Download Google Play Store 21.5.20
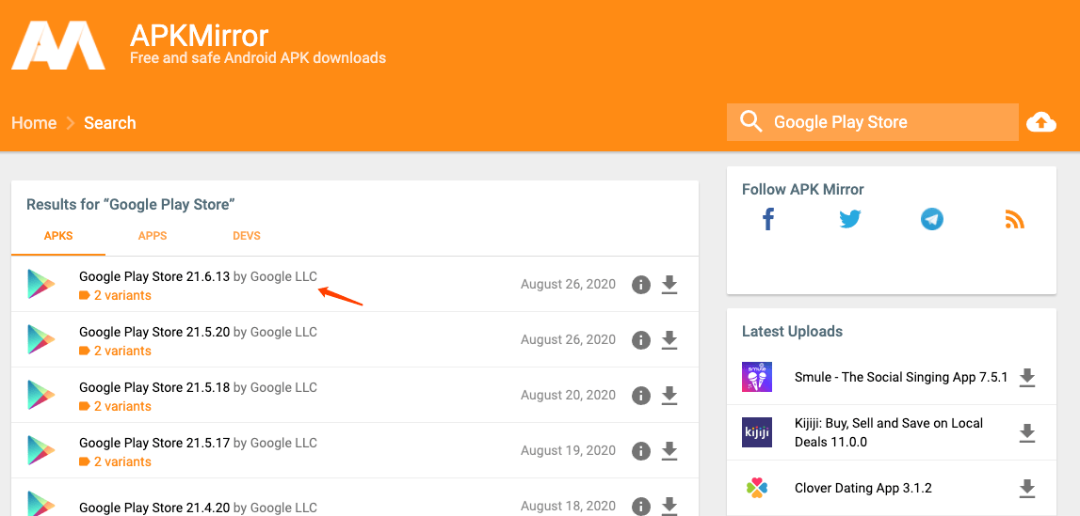The width and height of the screenshot is (1080, 516). 669,340
